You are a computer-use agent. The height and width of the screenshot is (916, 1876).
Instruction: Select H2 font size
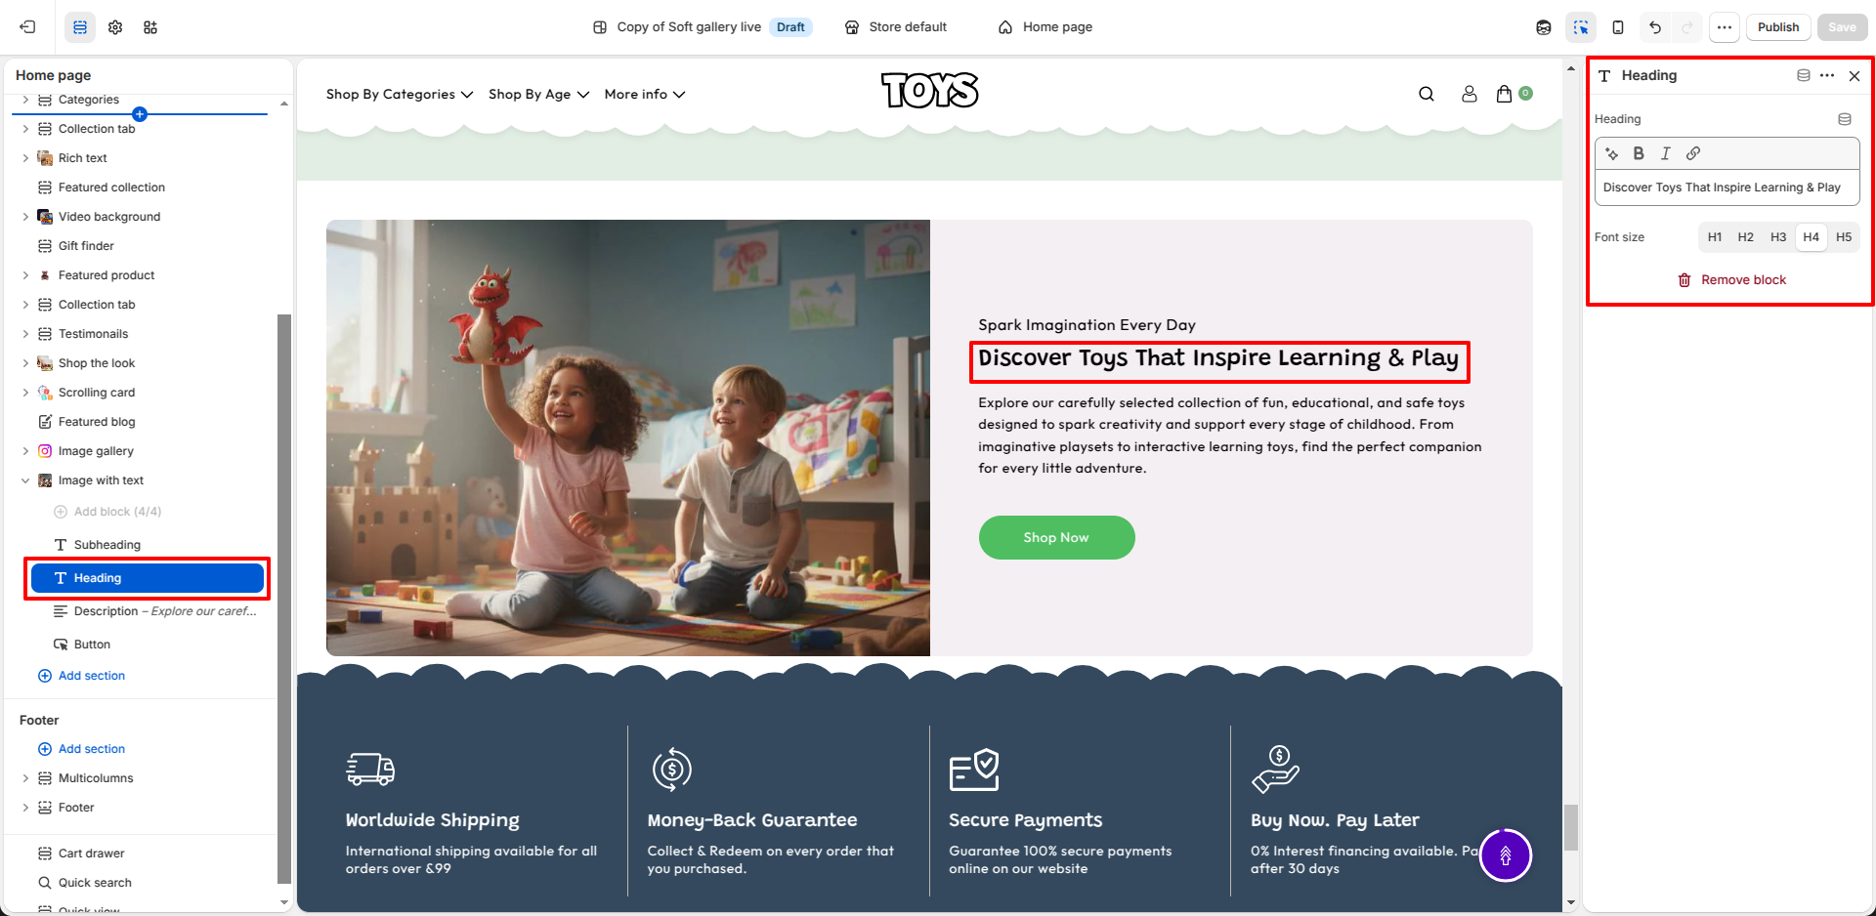[1746, 237]
